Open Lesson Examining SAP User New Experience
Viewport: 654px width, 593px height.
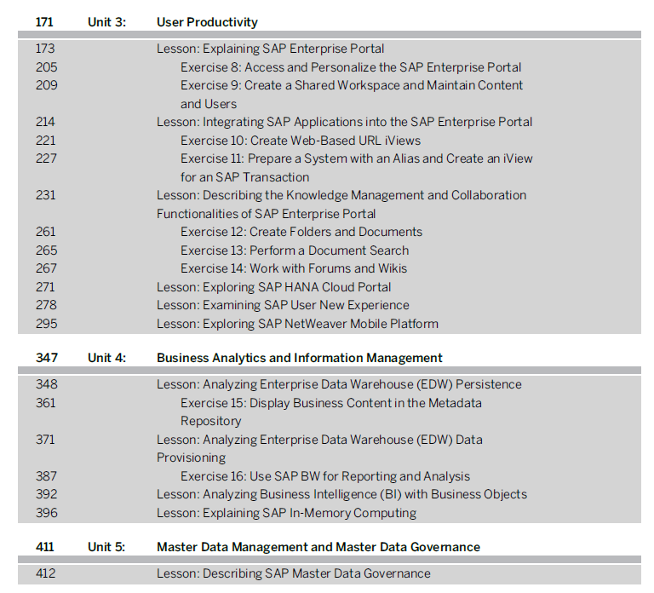click(x=283, y=305)
